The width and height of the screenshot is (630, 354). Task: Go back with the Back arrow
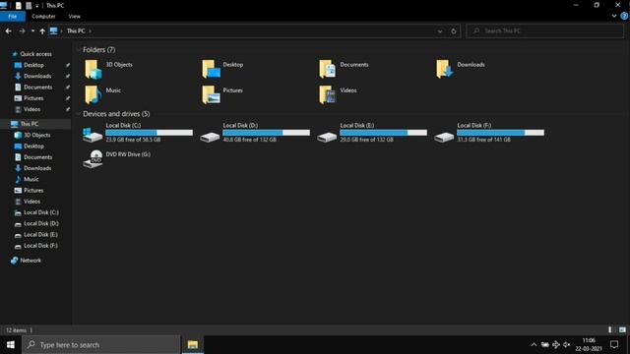[9, 30]
